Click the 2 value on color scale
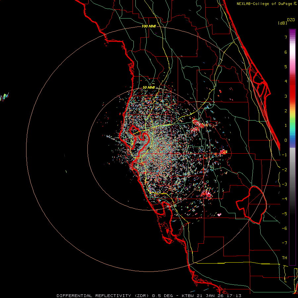 tap(286, 111)
